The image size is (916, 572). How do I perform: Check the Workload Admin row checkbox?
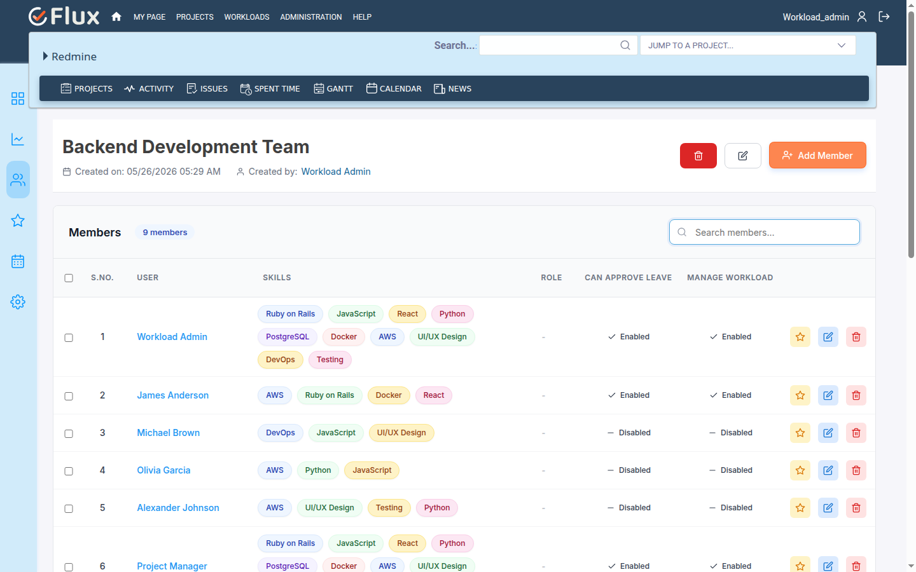(x=69, y=337)
